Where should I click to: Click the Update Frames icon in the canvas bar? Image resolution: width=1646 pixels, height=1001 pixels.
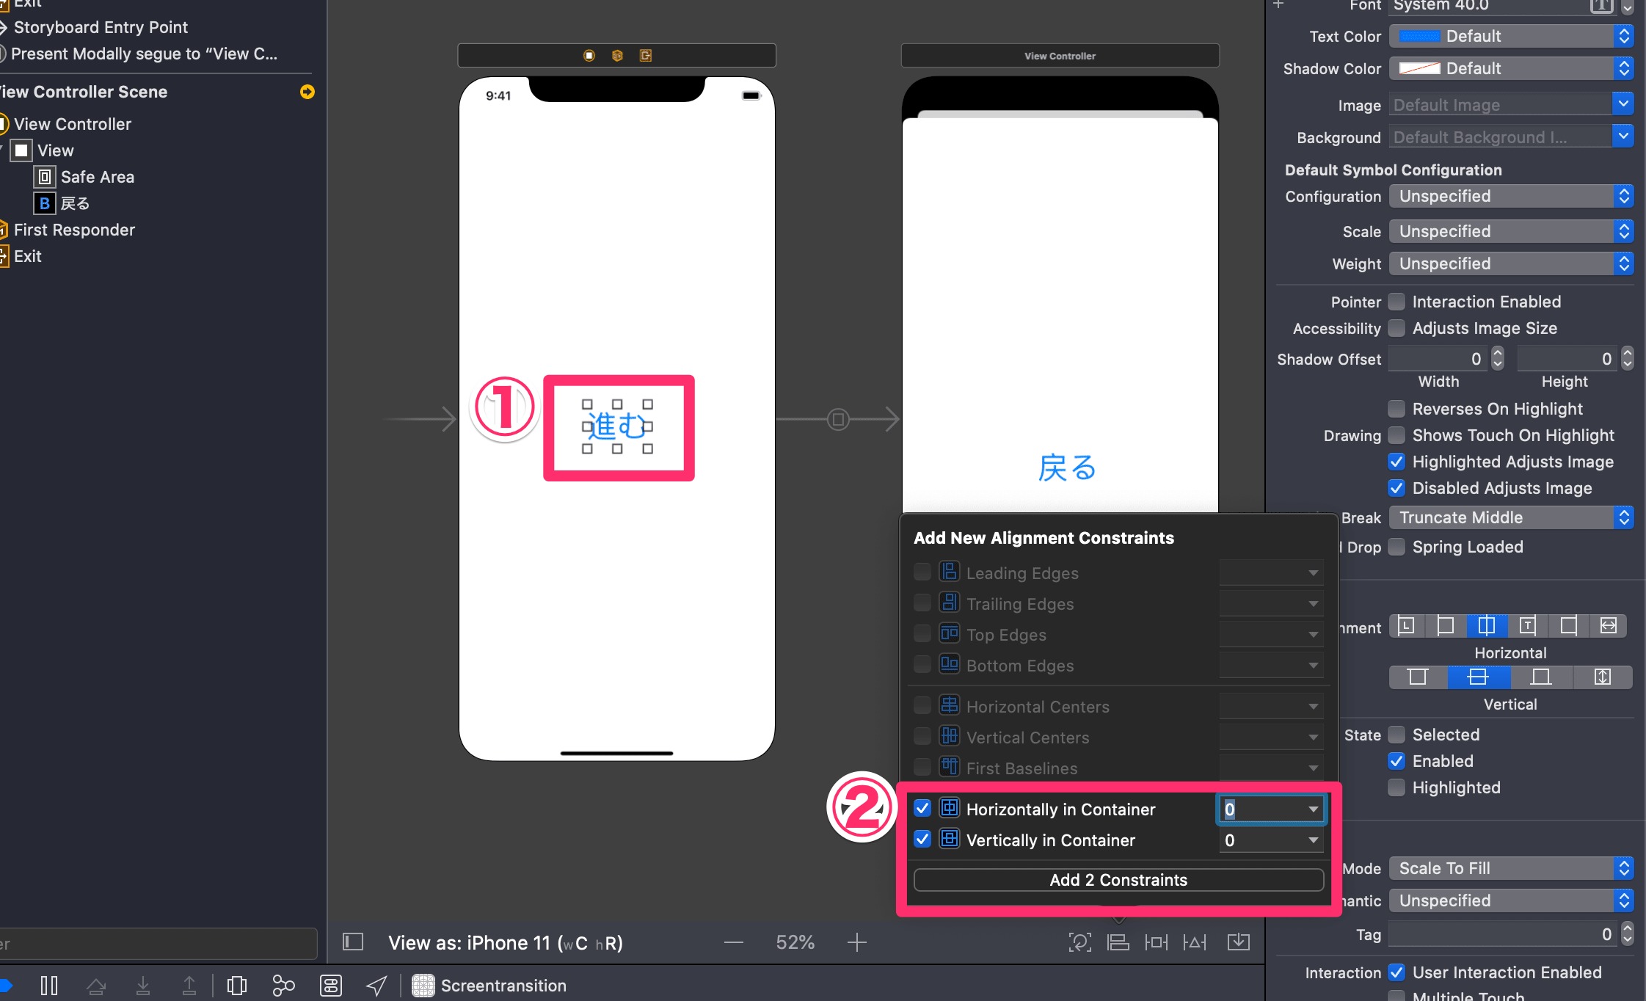pos(1079,942)
